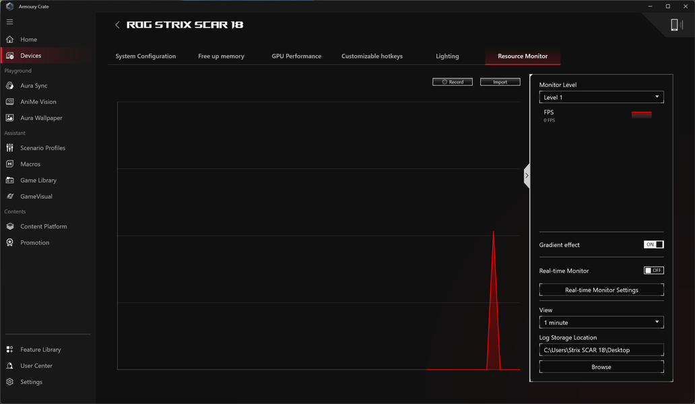Click the Record button
695x404 pixels.
pos(452,82)
